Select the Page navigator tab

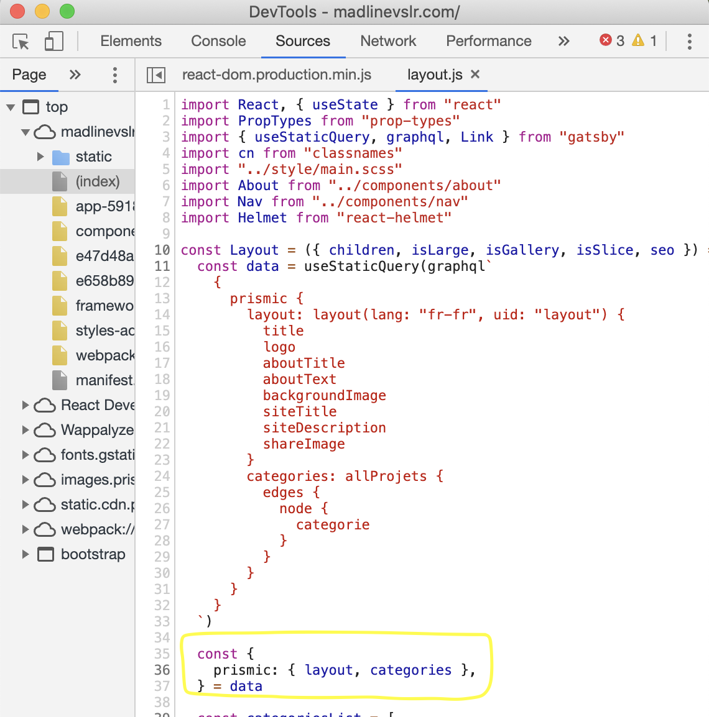click(x=29, y=75)
